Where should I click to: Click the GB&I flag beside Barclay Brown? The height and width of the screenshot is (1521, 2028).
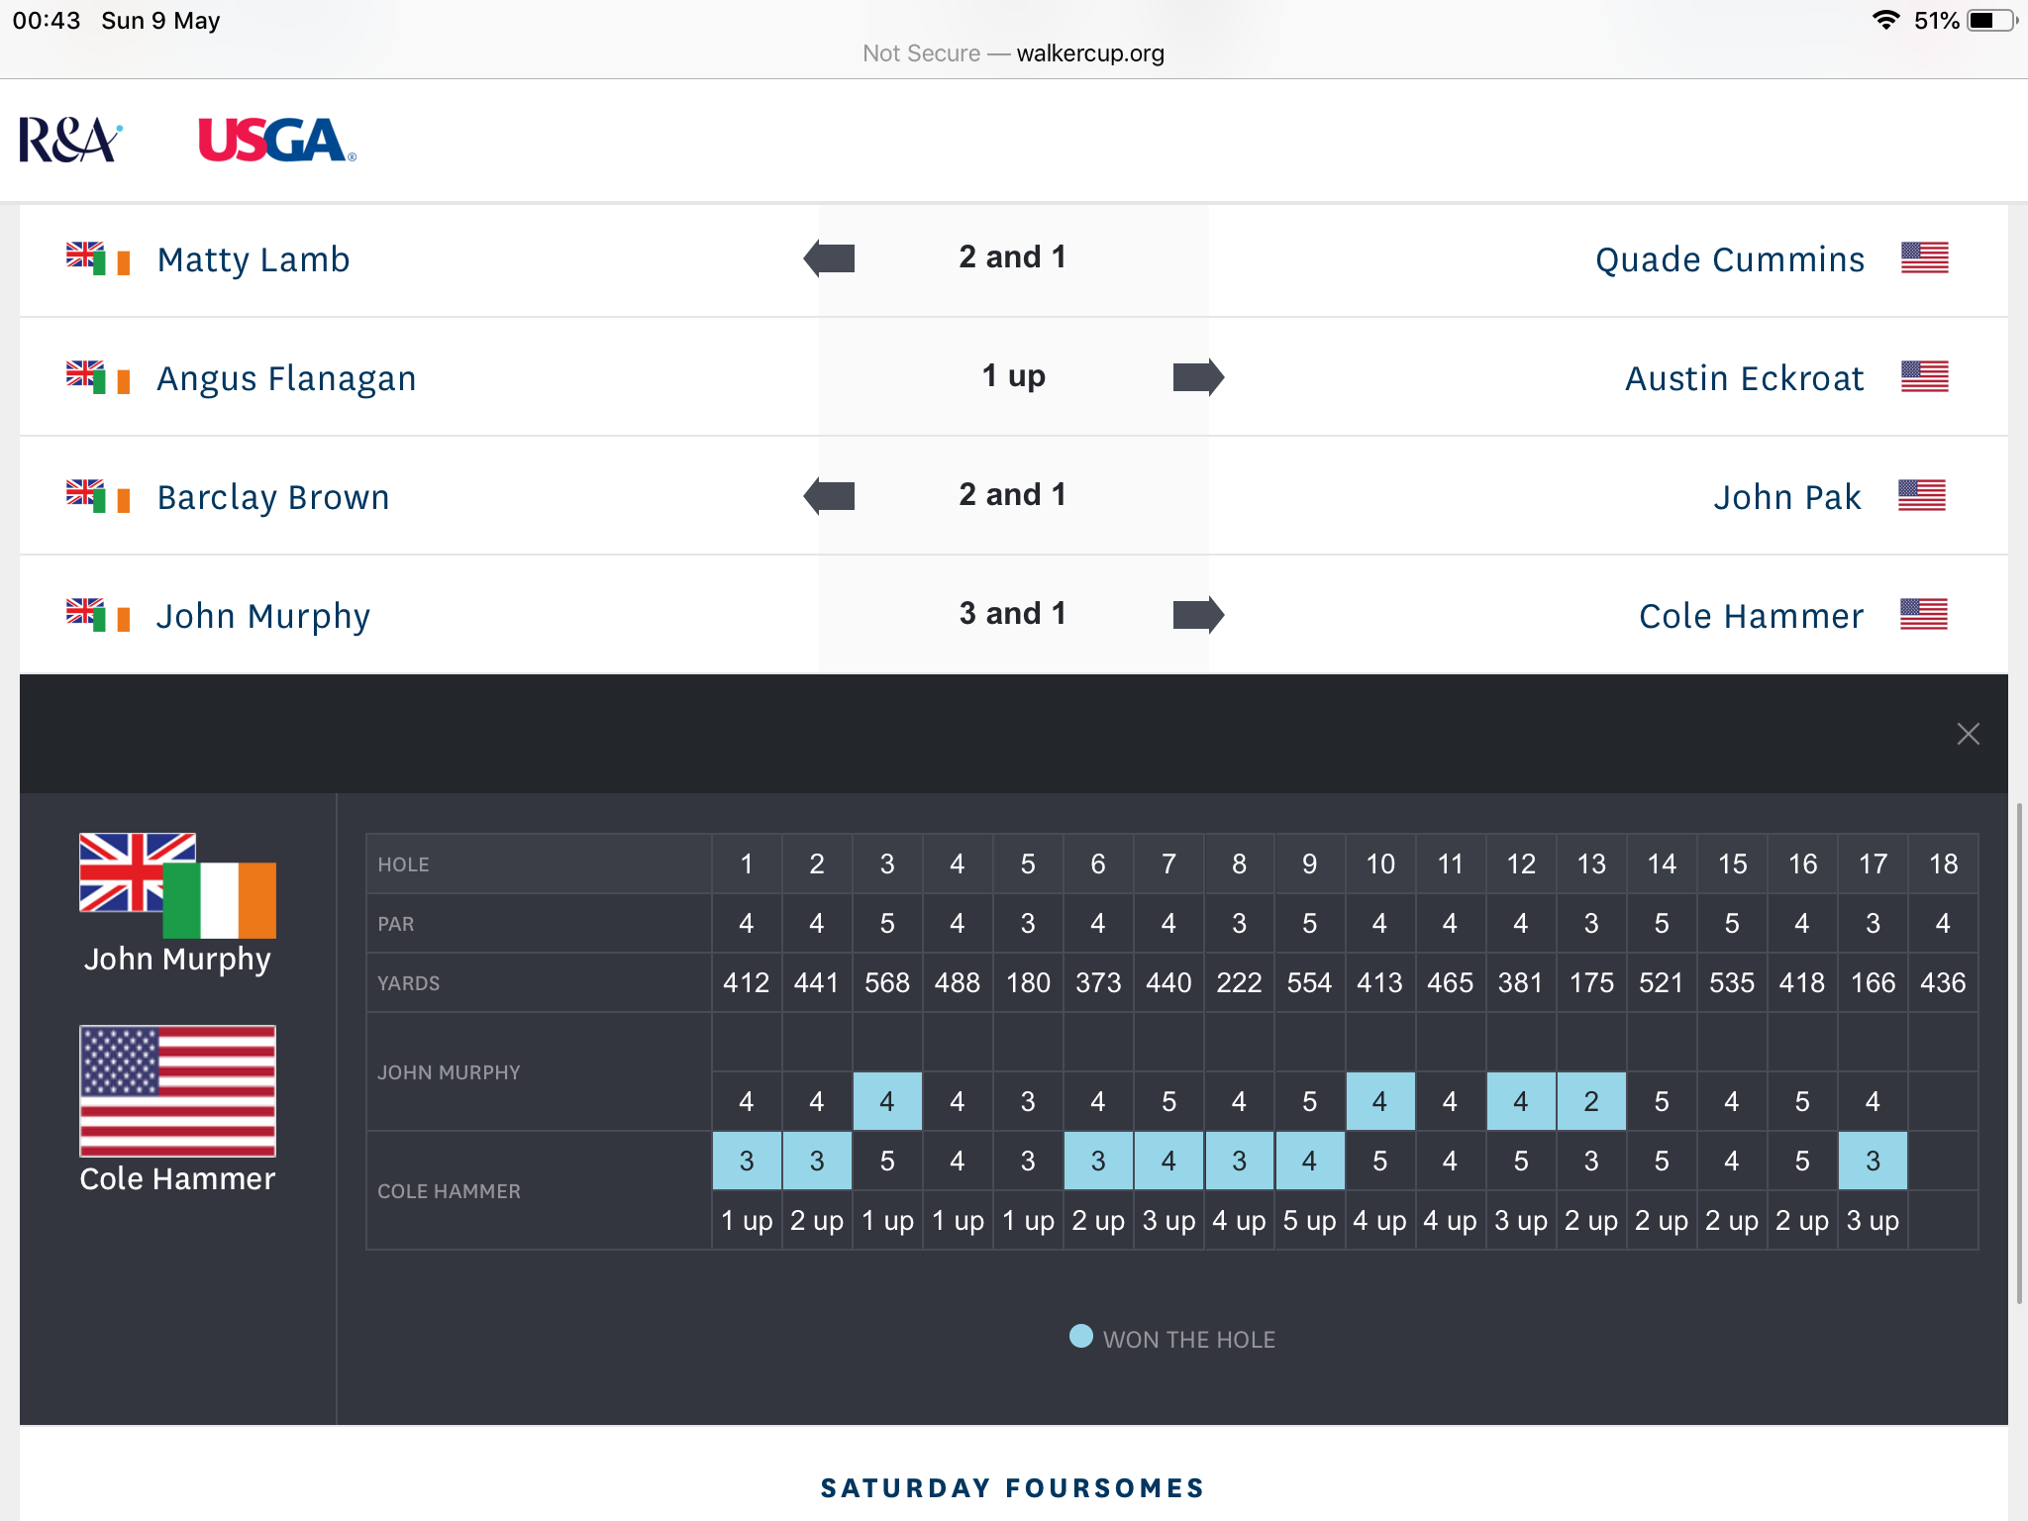coord(98,496)
